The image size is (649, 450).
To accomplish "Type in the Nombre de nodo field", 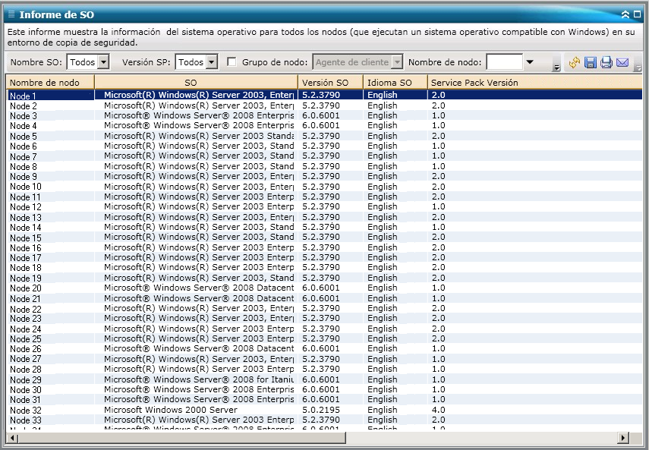I will point(504,62).
